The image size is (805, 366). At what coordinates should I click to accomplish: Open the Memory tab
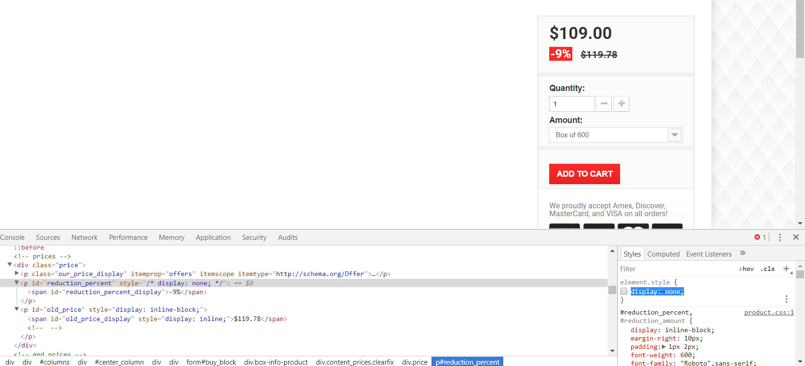coord(171,238)
